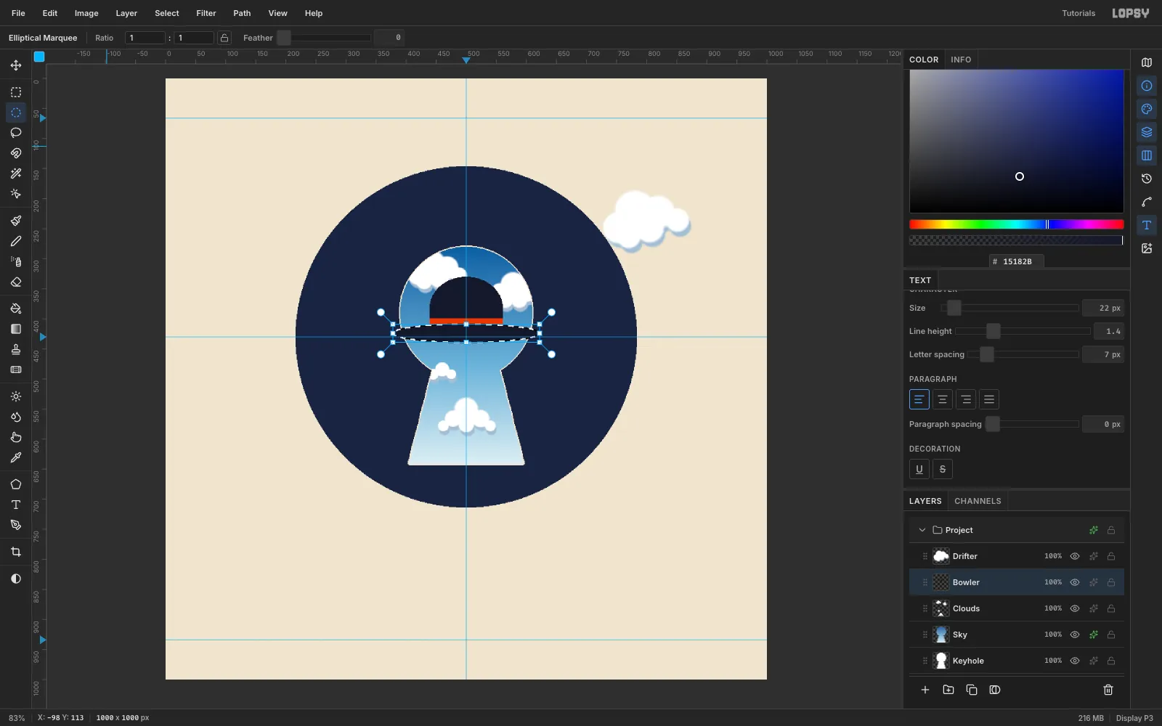Toggle visibility of Bowler layer
Viewport: 1162px width, 726px height.
pos(1075,582)
